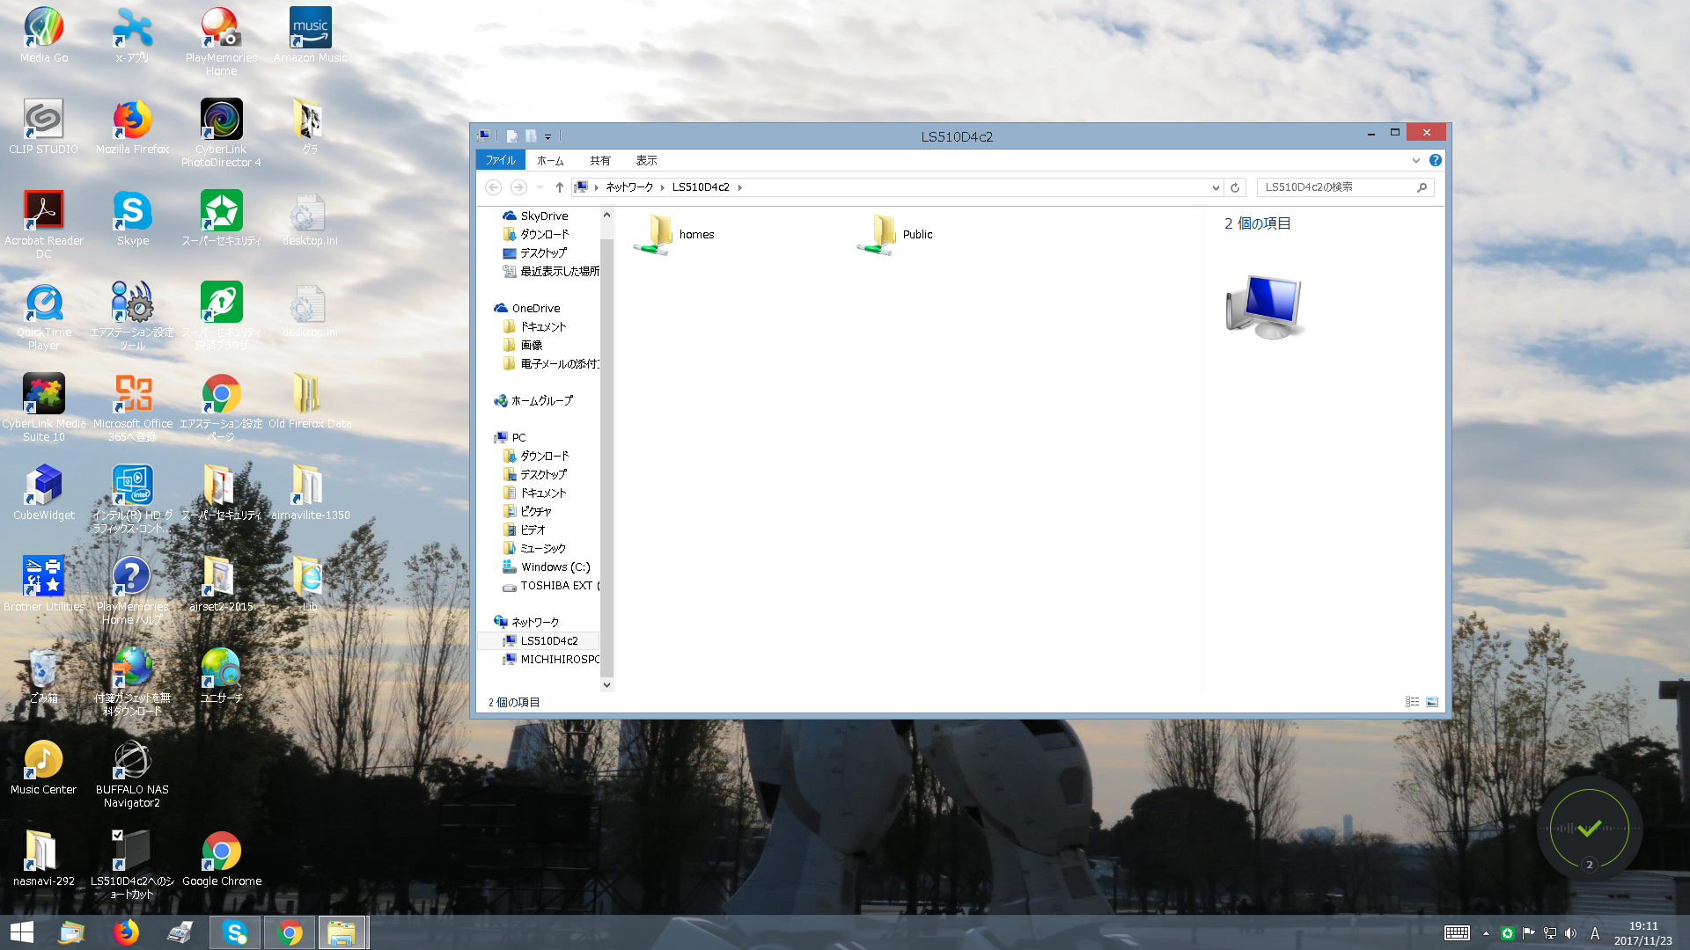This screenshot has width=1690, height=950.
Task: Open the quick access toolbar customize dropdown
Action: point(547,137)
